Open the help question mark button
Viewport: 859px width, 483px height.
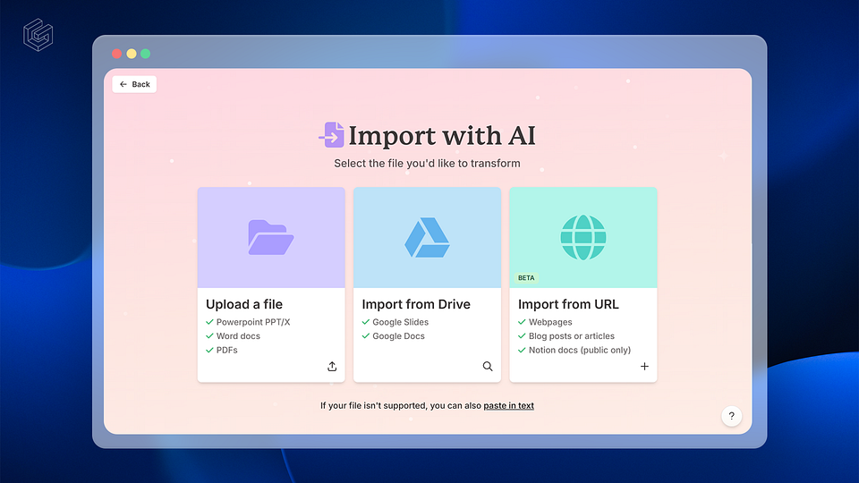point(731,416)
